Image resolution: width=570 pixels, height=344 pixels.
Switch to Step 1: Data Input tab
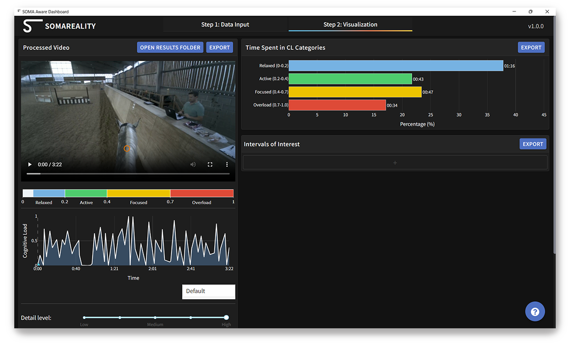225,25
